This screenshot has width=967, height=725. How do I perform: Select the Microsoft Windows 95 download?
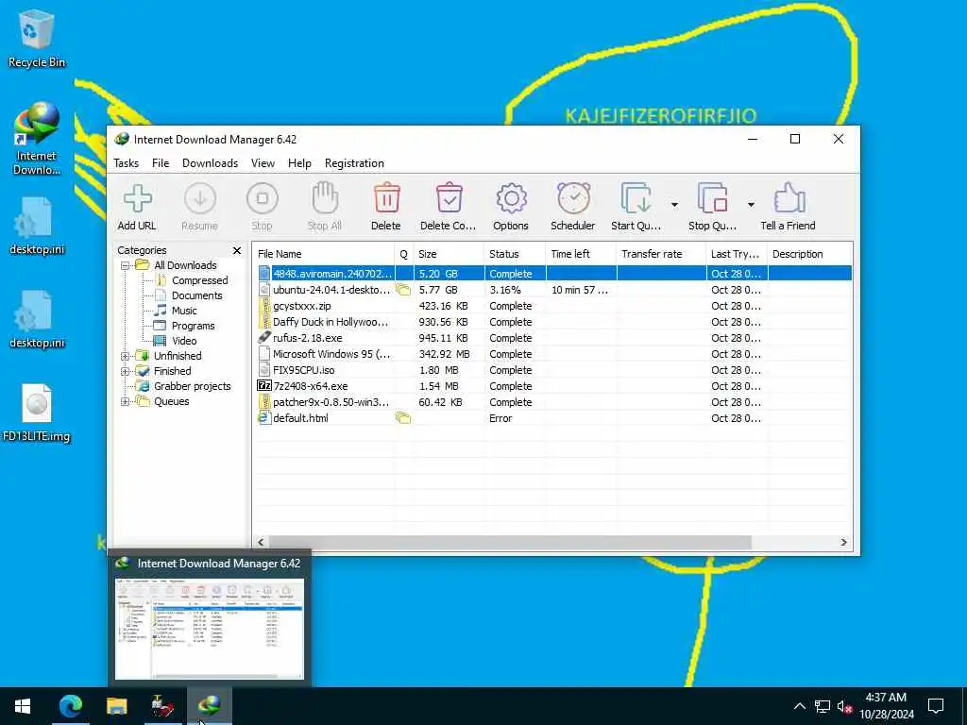553,354
